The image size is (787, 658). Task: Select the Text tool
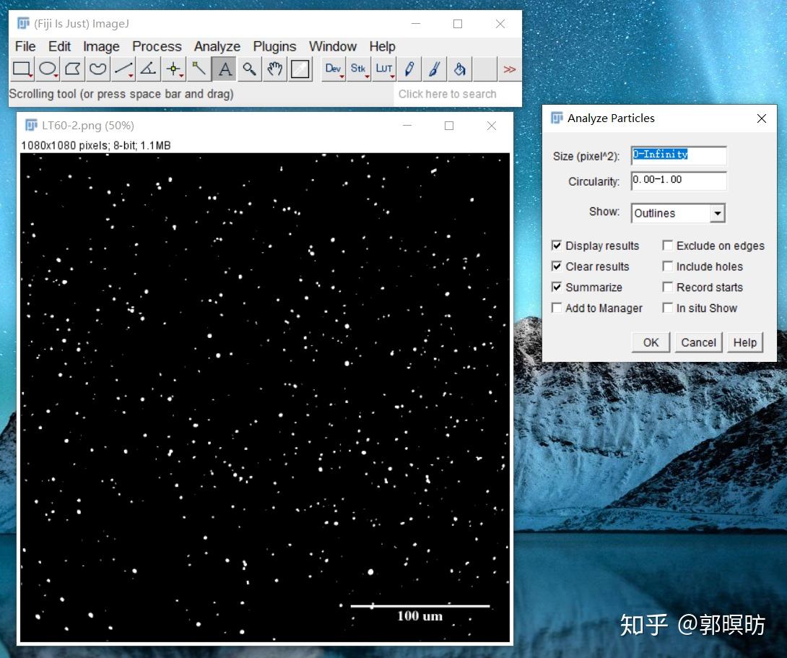(225, 69)
